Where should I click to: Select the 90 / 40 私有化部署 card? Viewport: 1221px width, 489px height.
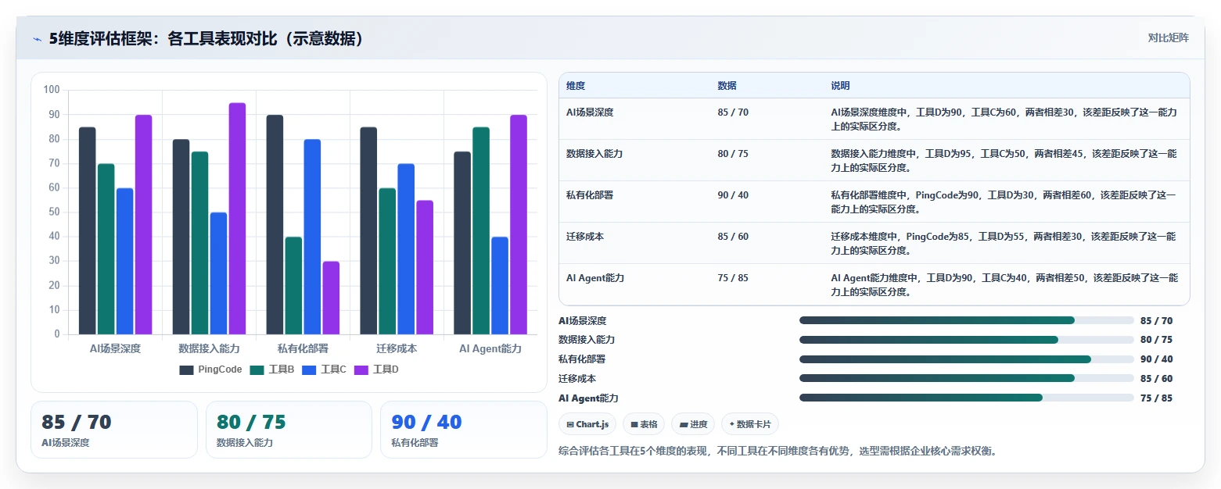[x=463, y=430]
